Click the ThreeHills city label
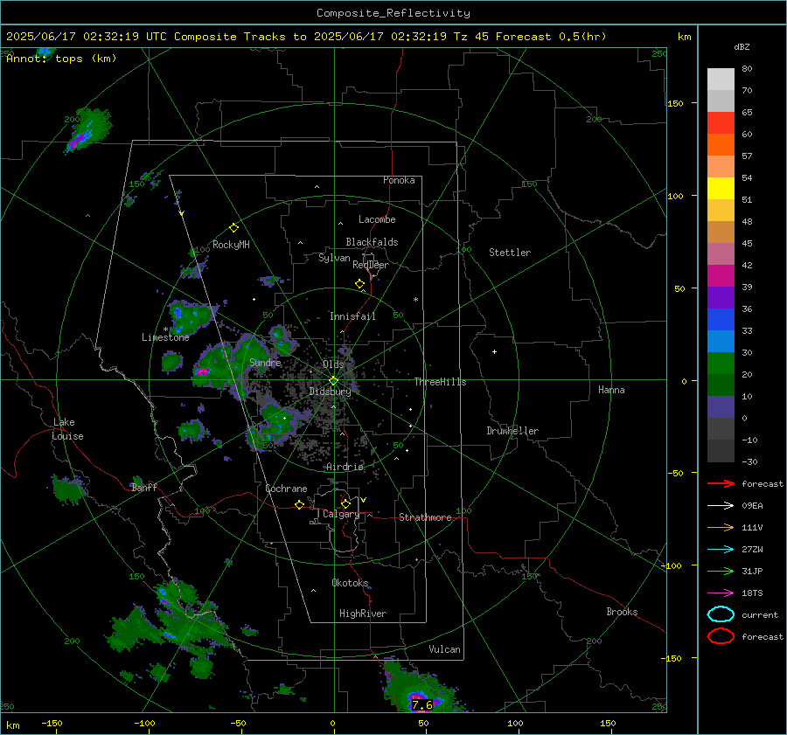 440,382
